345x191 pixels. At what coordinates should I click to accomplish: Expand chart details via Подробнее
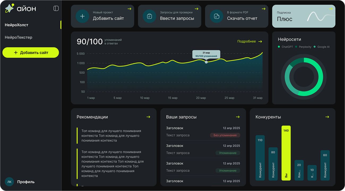tap(249, 42)
